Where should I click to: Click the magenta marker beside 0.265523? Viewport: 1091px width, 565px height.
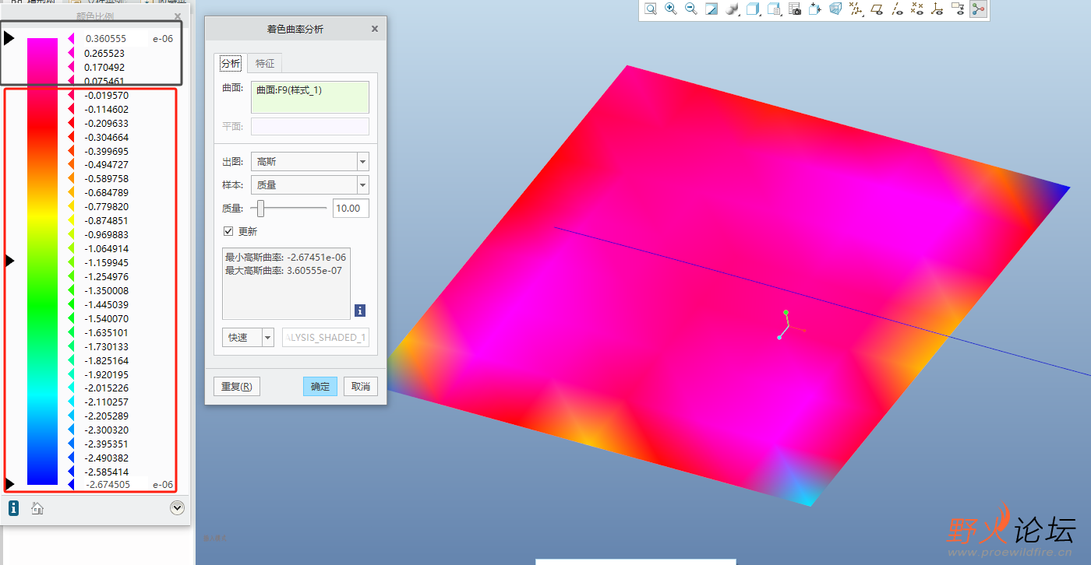point(71,54)
